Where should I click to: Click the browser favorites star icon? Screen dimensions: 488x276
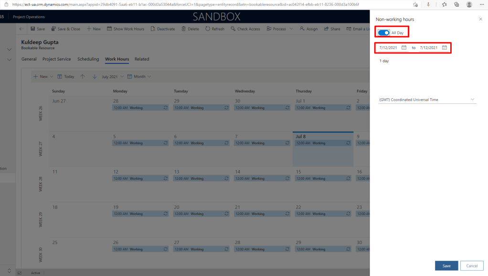415,4
